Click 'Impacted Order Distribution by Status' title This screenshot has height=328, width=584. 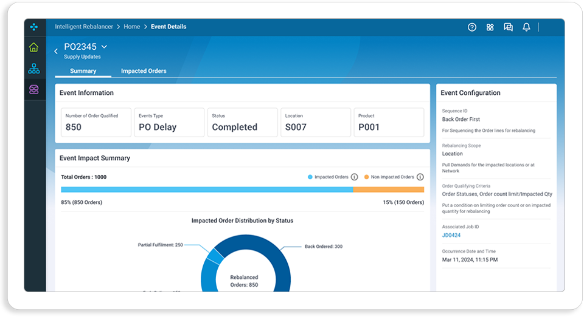pos(243,220)
